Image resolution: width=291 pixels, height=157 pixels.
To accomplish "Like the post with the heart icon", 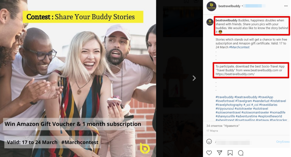I will (209, 153).
